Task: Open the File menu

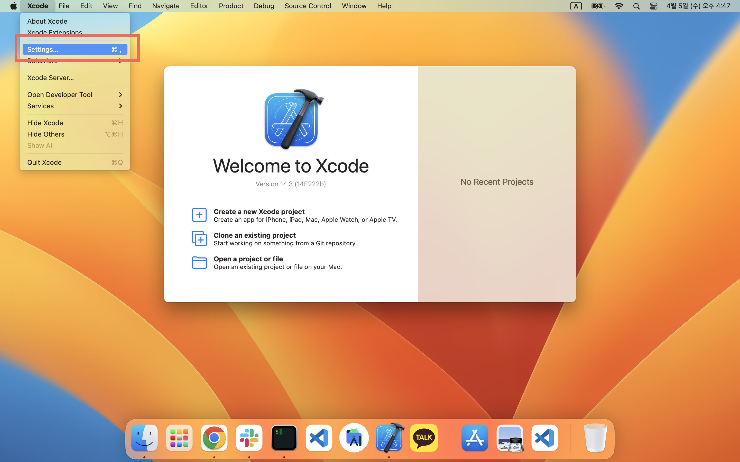Action: point(64,6)
